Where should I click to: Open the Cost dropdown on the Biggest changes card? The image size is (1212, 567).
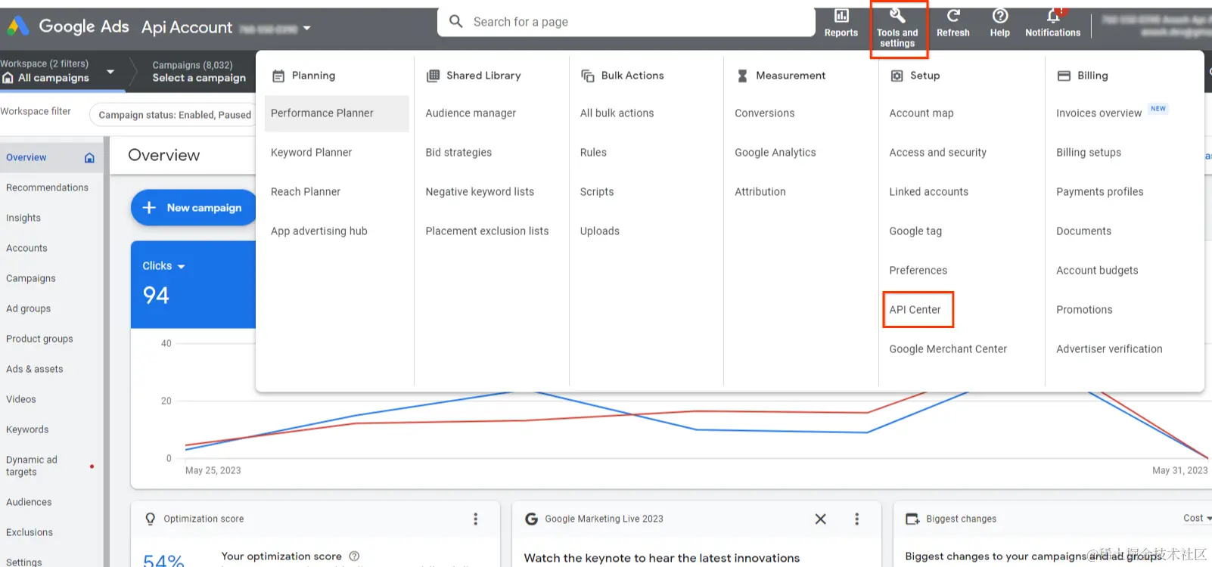coord(1197,518)
